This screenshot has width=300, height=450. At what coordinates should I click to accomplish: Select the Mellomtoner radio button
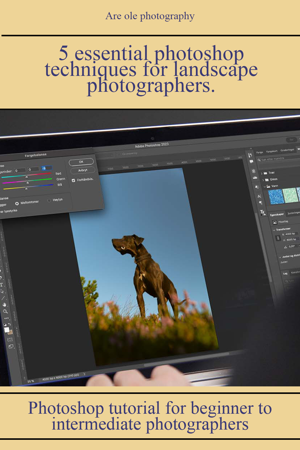click(x=17, y=203)
